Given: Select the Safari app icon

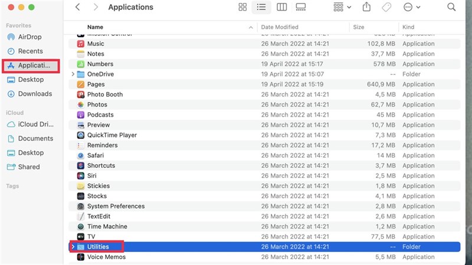Looking at the screenshot, I should click(x=81, y=155).
